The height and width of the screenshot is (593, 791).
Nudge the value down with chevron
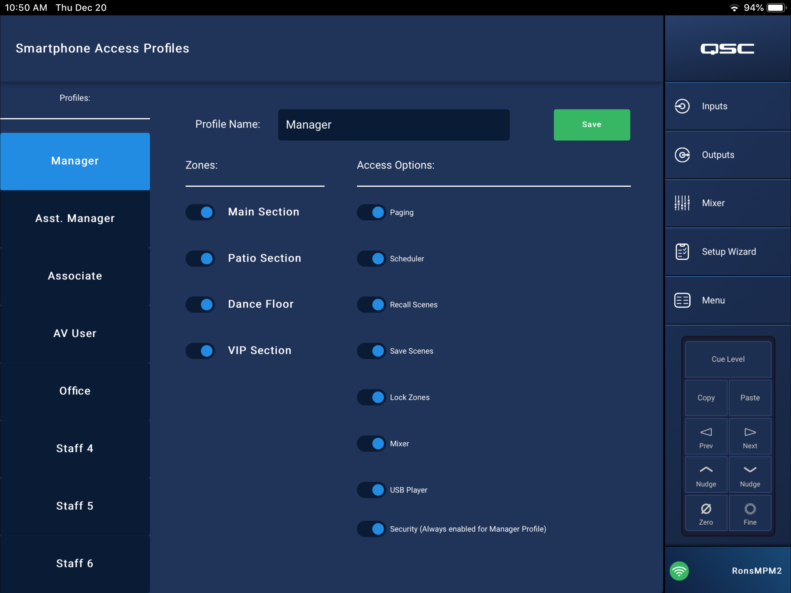[x=750, y=470]
